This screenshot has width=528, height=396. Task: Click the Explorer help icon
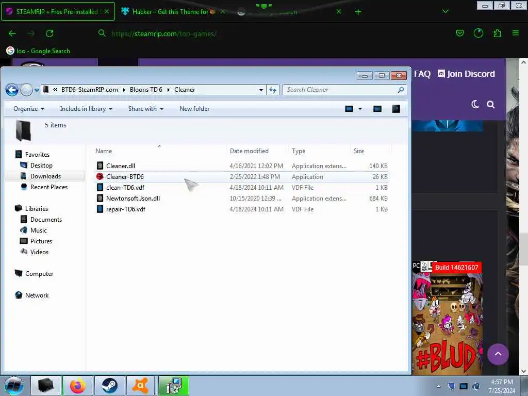coord(396,109)
